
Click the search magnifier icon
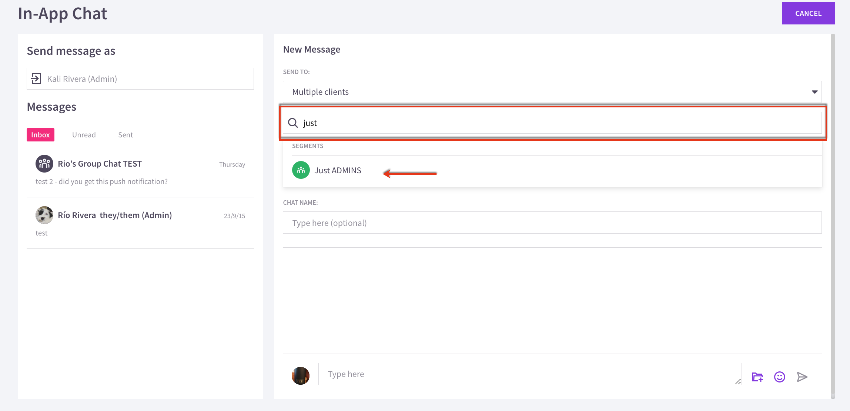point(293,123)
